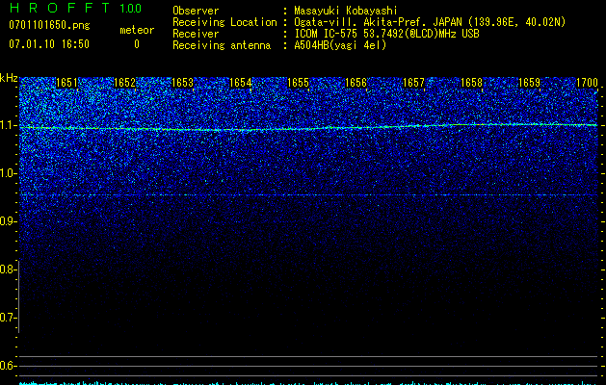Screen dimensions: 606x385
Task: Click the 1659 time marker
Action: (529, 83)
